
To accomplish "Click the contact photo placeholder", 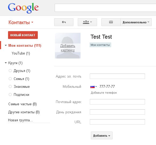I will pyautogui.click(x=68, y=46).
